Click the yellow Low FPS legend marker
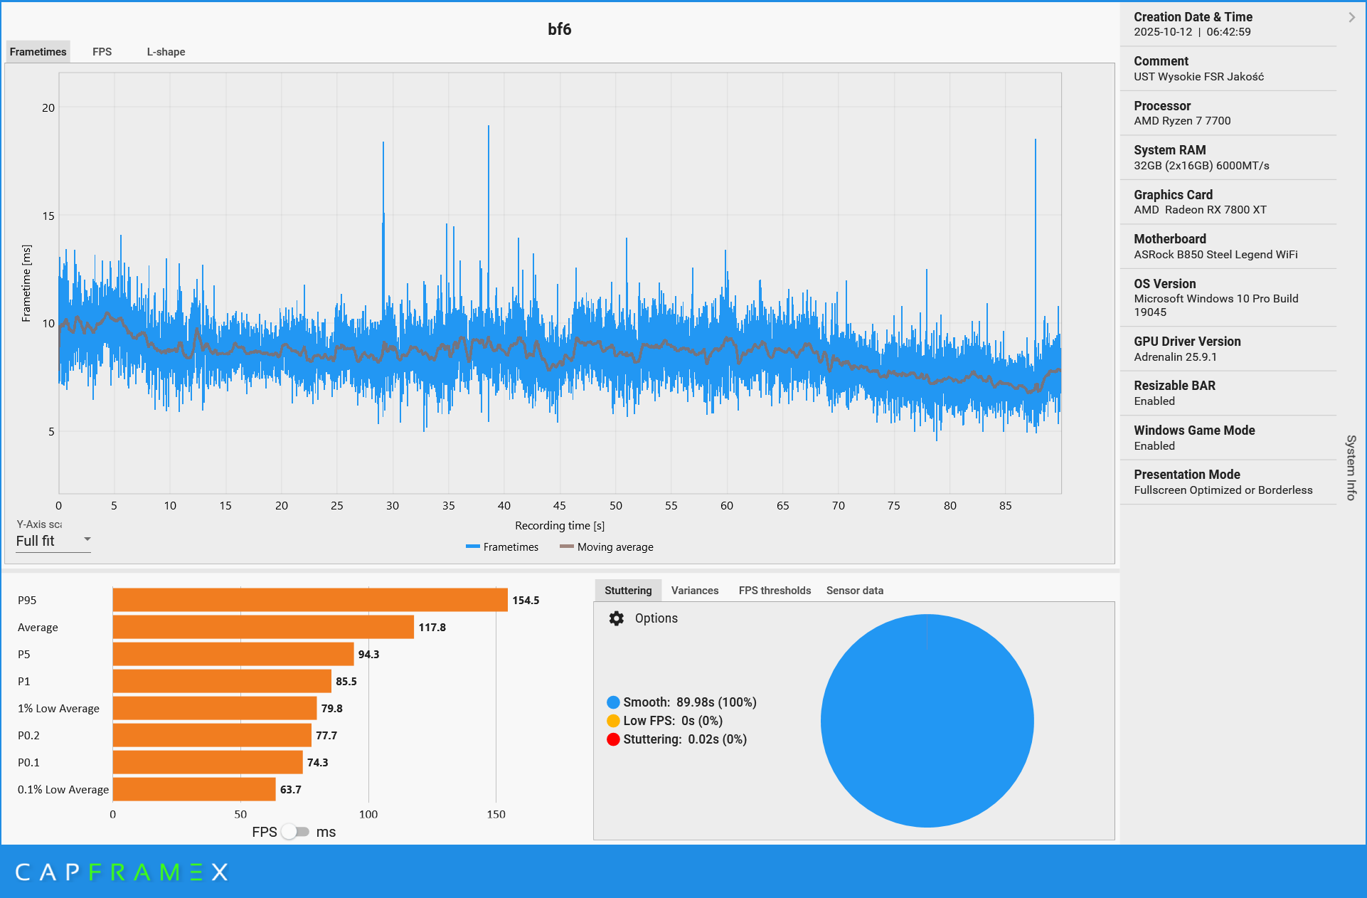 coord(613,721)
